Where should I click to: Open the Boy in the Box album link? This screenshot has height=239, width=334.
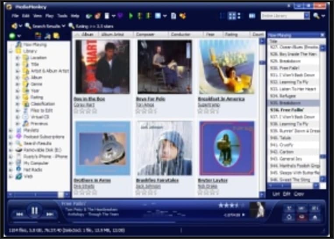(89, 99)
